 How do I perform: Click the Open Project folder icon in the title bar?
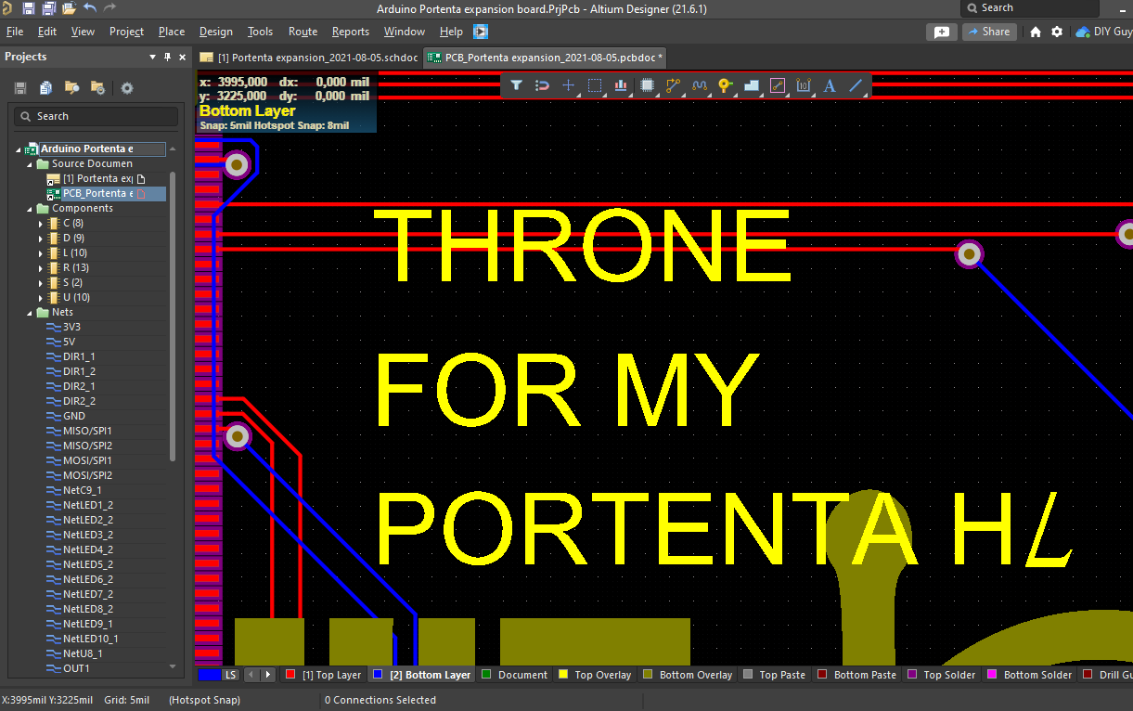70,8
